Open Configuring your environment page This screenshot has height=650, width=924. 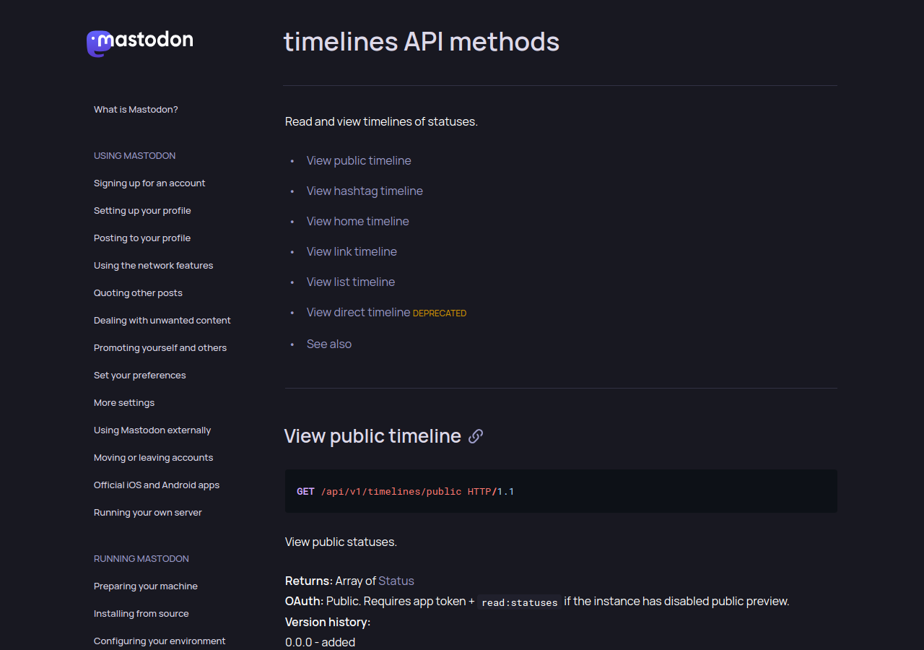click(160, 641)
